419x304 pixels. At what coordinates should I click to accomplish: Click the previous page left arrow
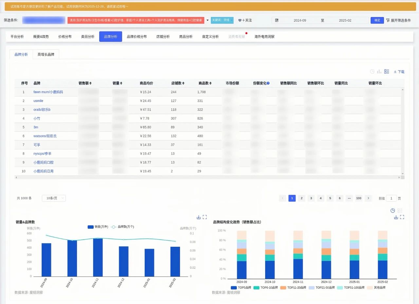(x=282, y=198)
